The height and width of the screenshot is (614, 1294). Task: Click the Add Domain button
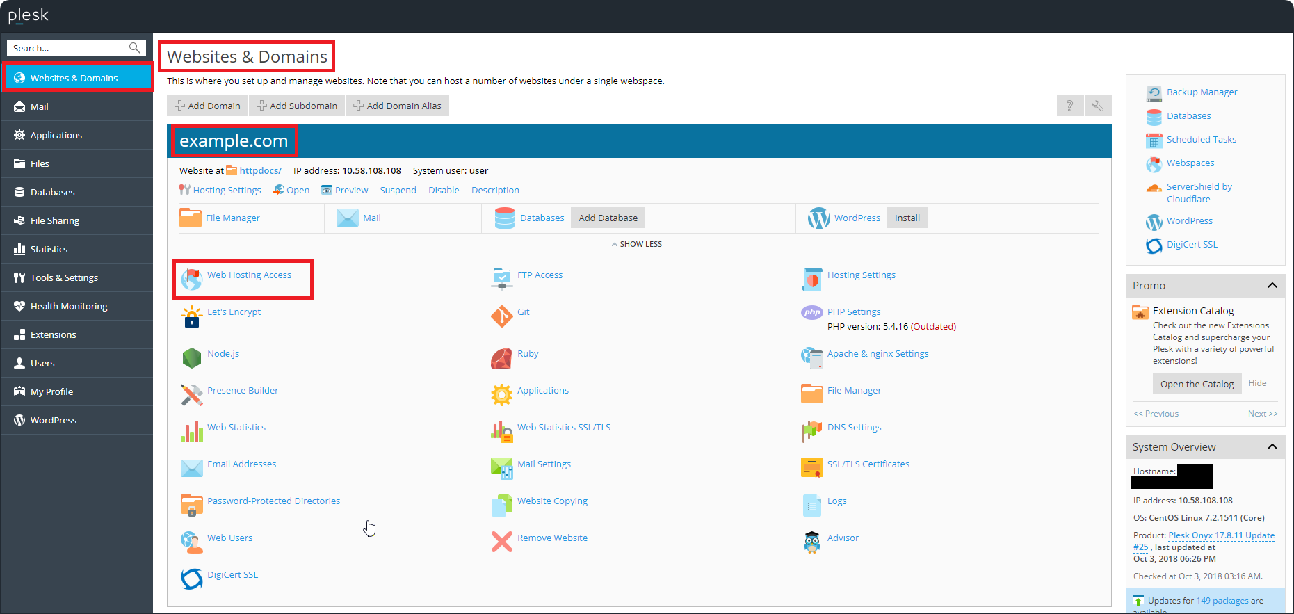207,106
